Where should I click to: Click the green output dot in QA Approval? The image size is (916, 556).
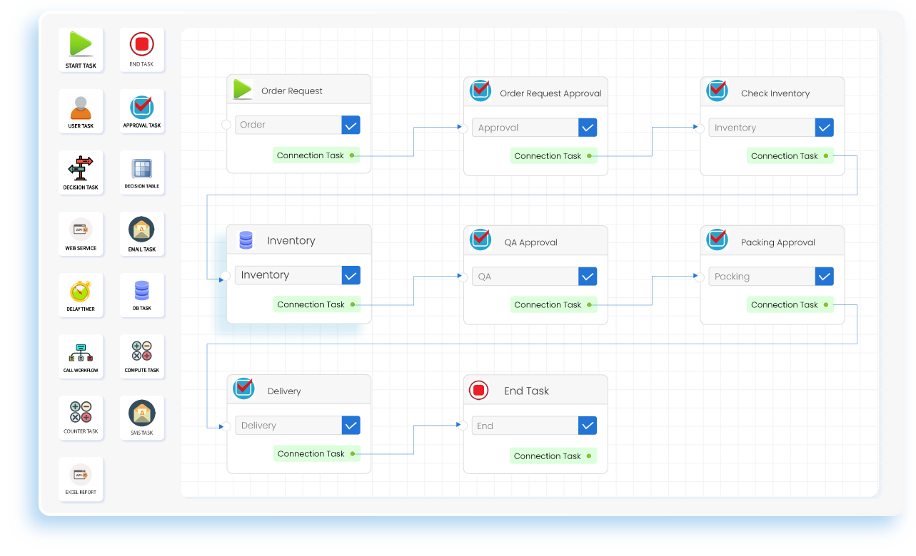[x=590, y=305]
